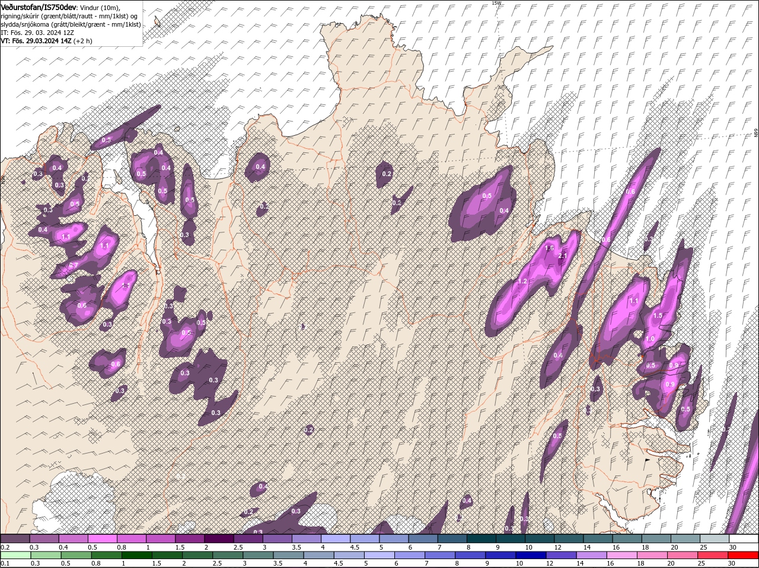Pick the lower legend swatch labeled 0.8
The width and height of the screenshot is (759, 568).
point(106,556)
